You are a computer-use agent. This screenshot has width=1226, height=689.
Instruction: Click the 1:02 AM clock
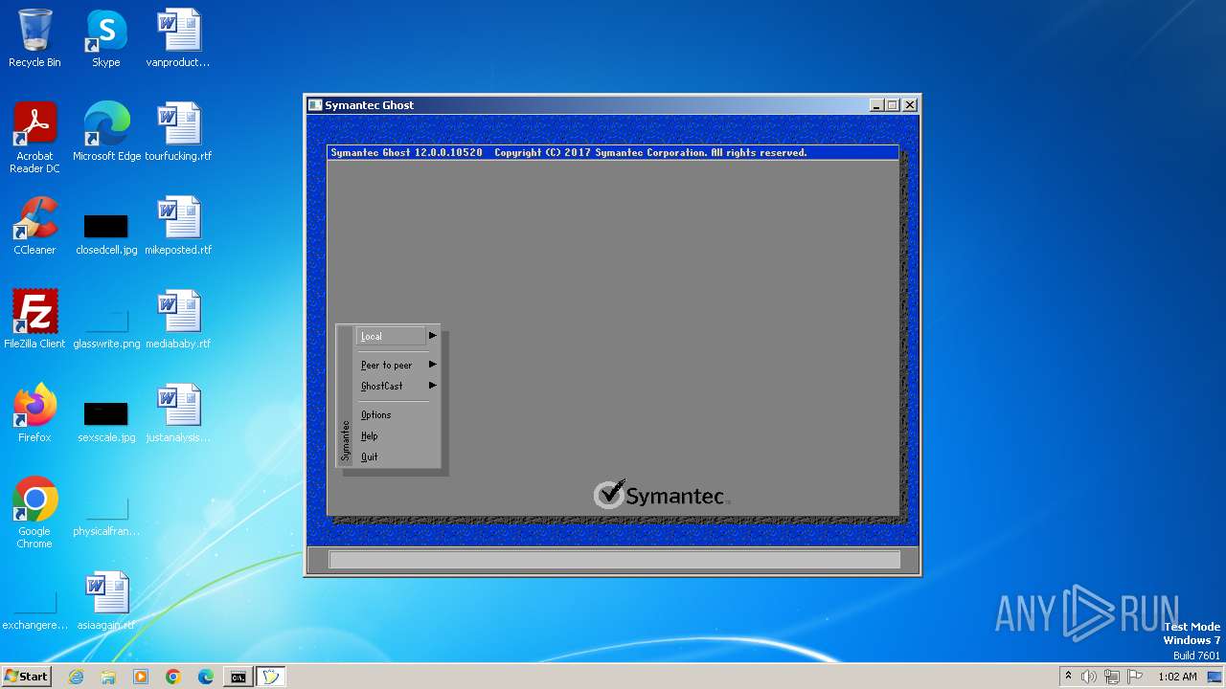click(x=1177, y=677)
